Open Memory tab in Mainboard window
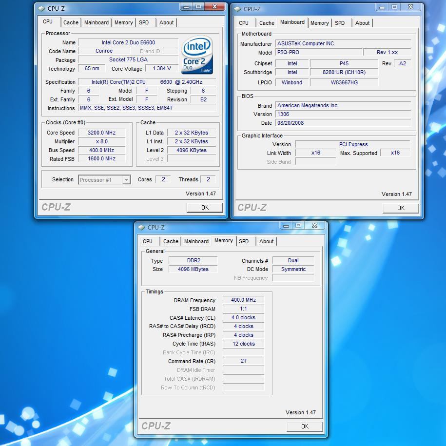Viewport: 446px width, 446px height. [319, 23]
